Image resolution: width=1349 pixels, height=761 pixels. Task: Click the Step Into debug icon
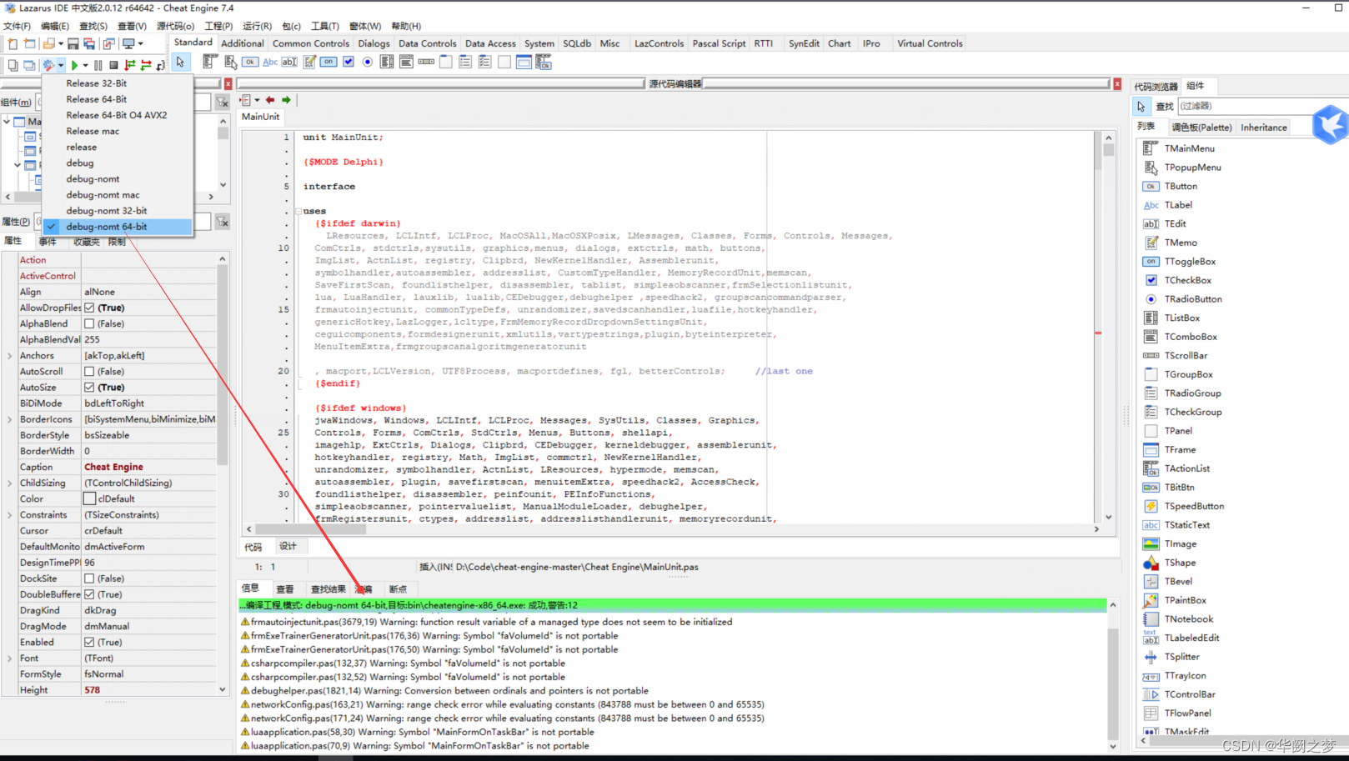coord(129,65)
